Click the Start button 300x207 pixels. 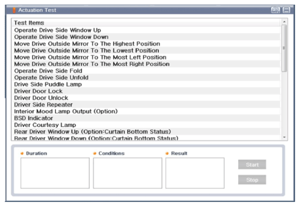point(252,164)
